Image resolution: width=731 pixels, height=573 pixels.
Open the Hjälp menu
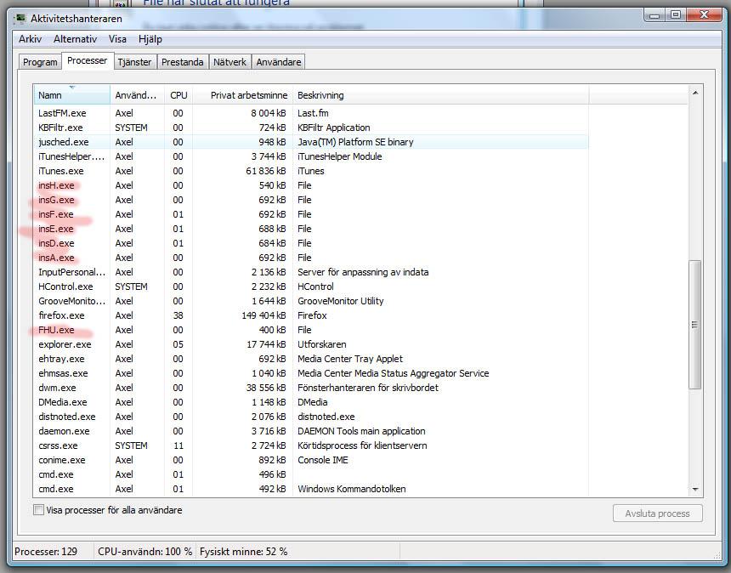150,39
